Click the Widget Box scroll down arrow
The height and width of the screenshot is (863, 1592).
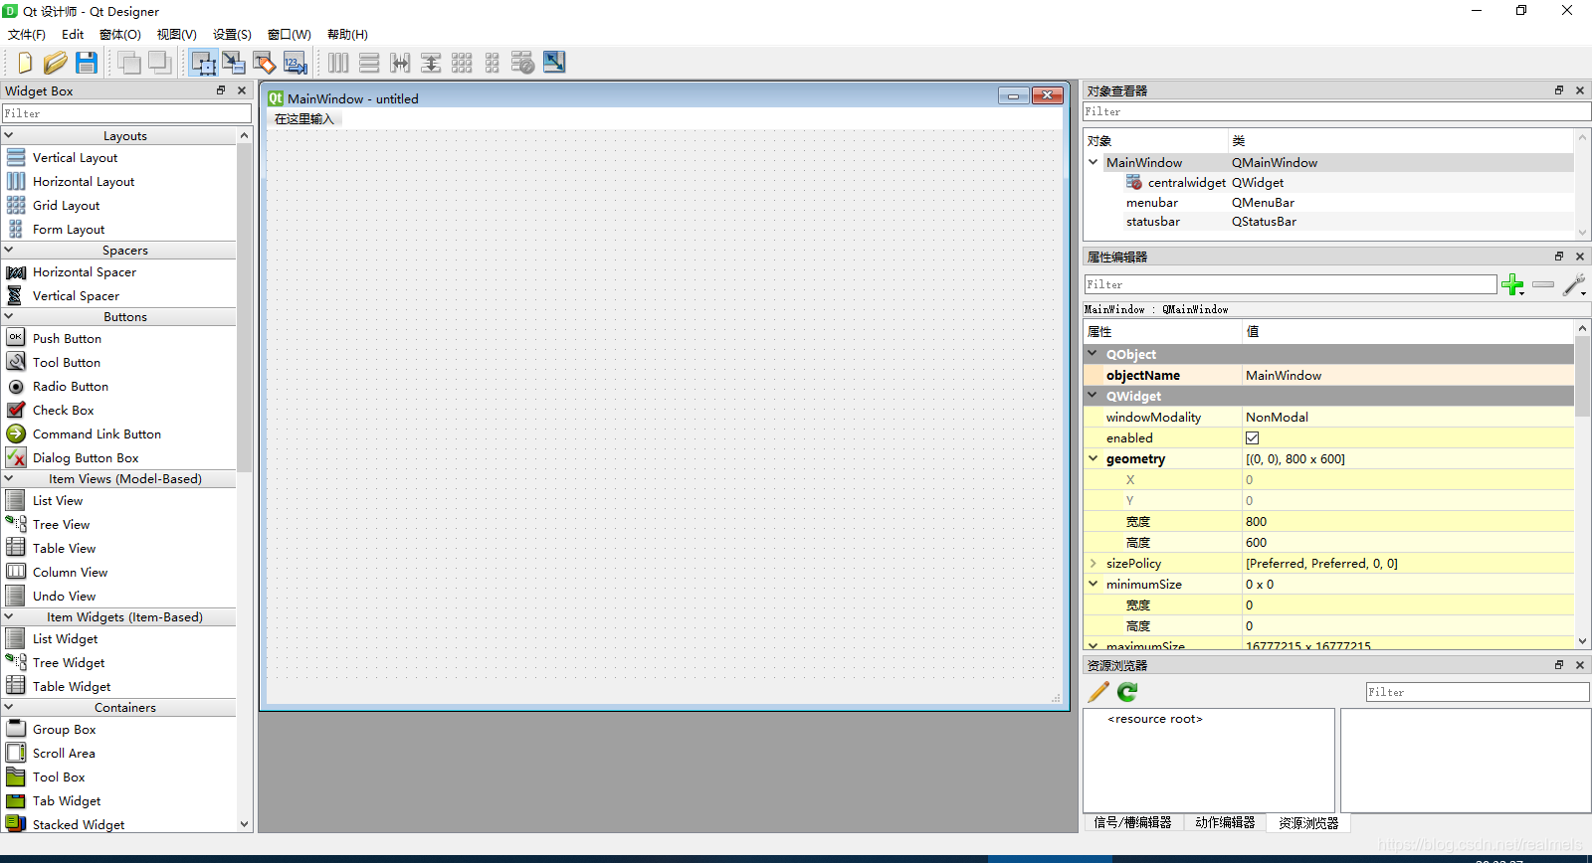[x=245, y=824]
